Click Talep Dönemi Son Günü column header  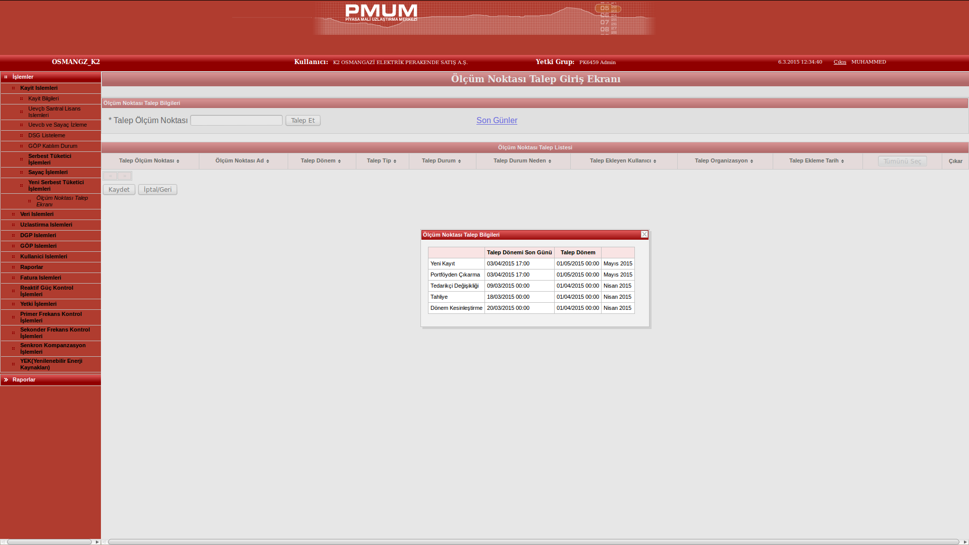tap(519, 253)
